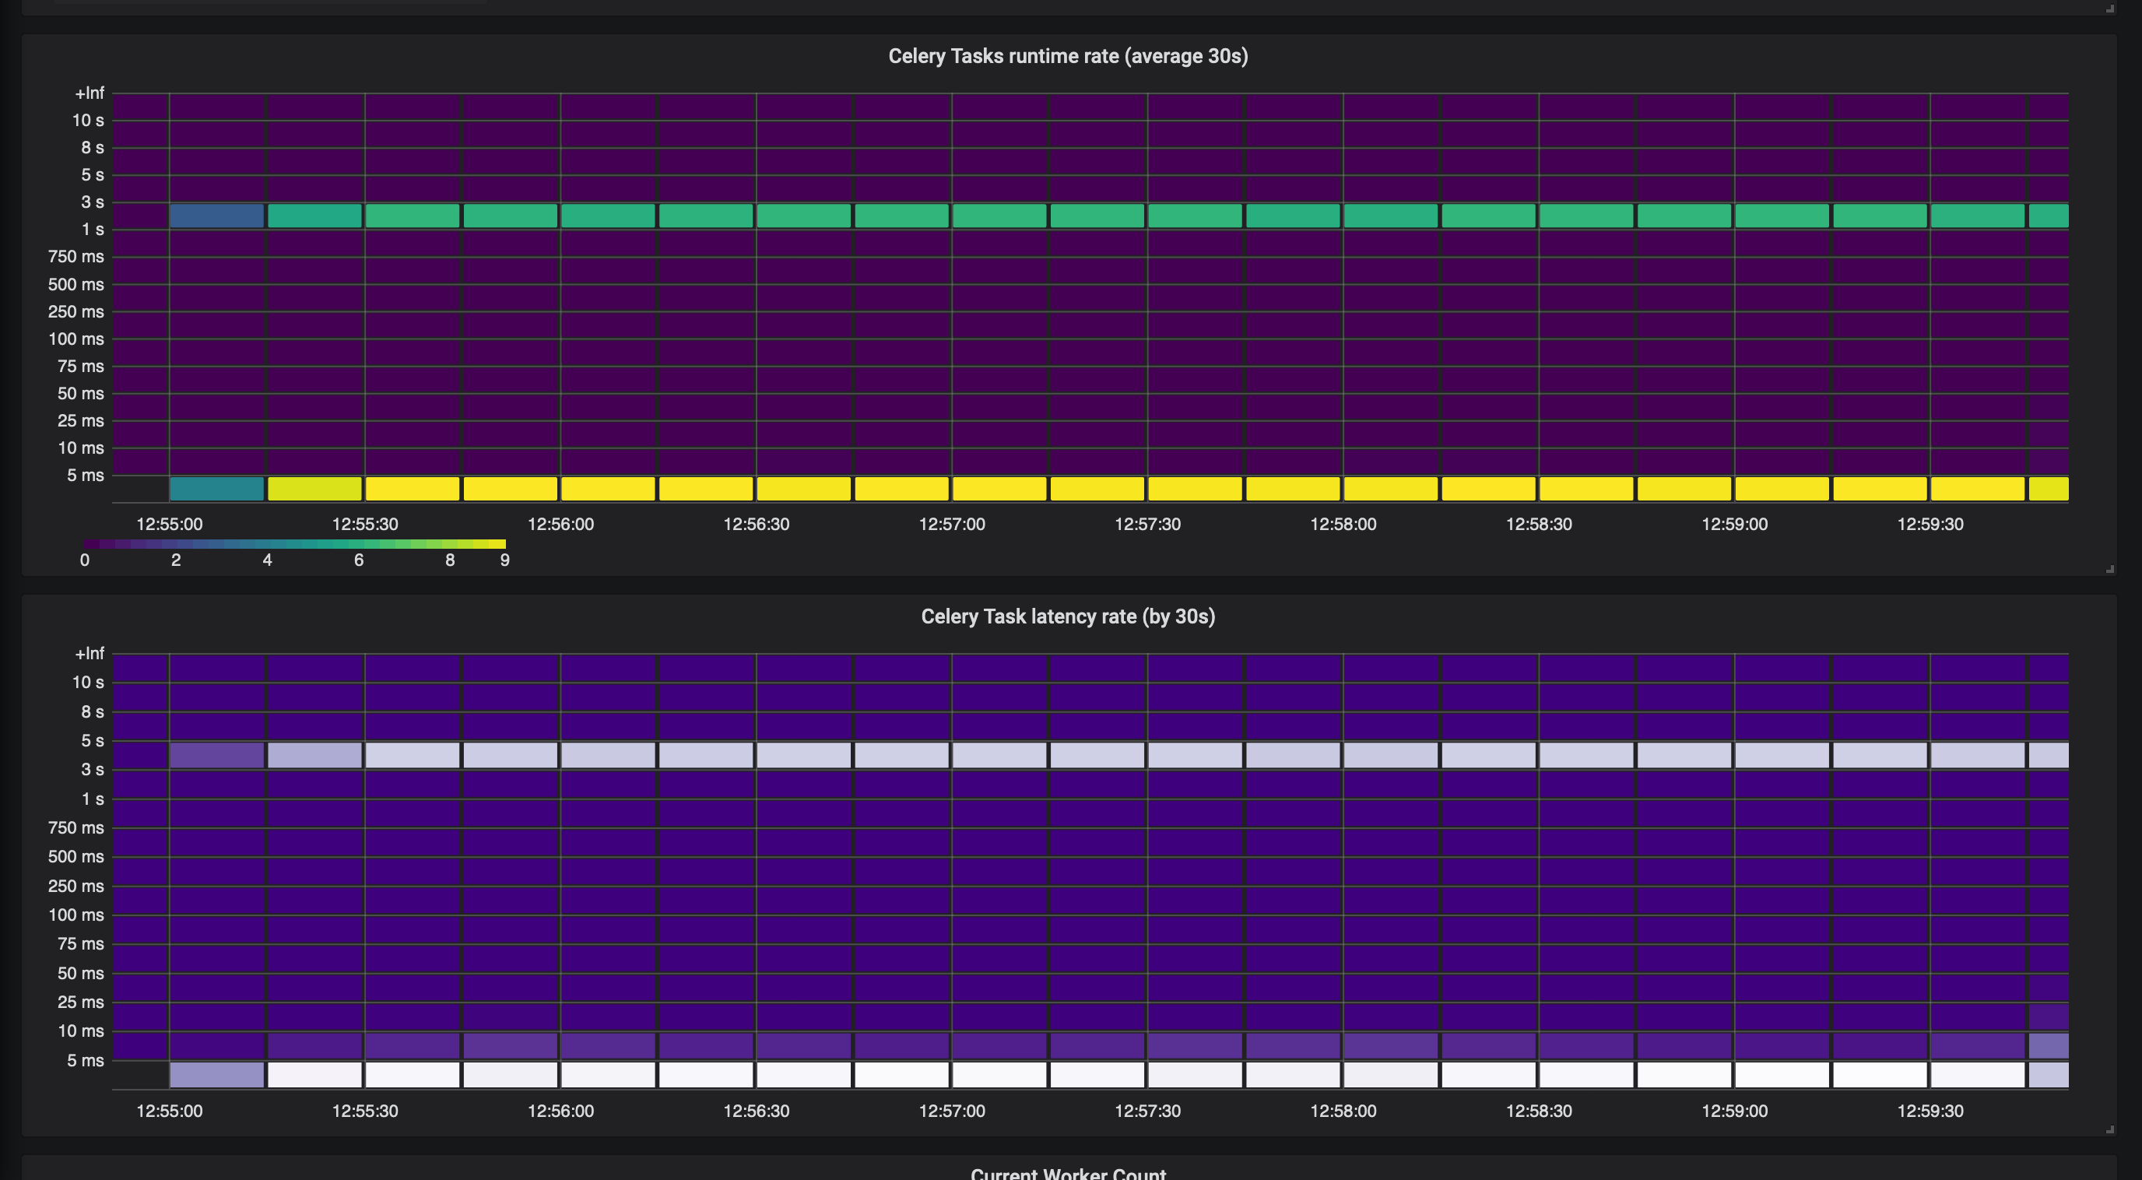Click the light 3s–5s latency cell starting at 12:59:00
The width and height of the screenshot is (2142, 1180).
(1781, 755)
